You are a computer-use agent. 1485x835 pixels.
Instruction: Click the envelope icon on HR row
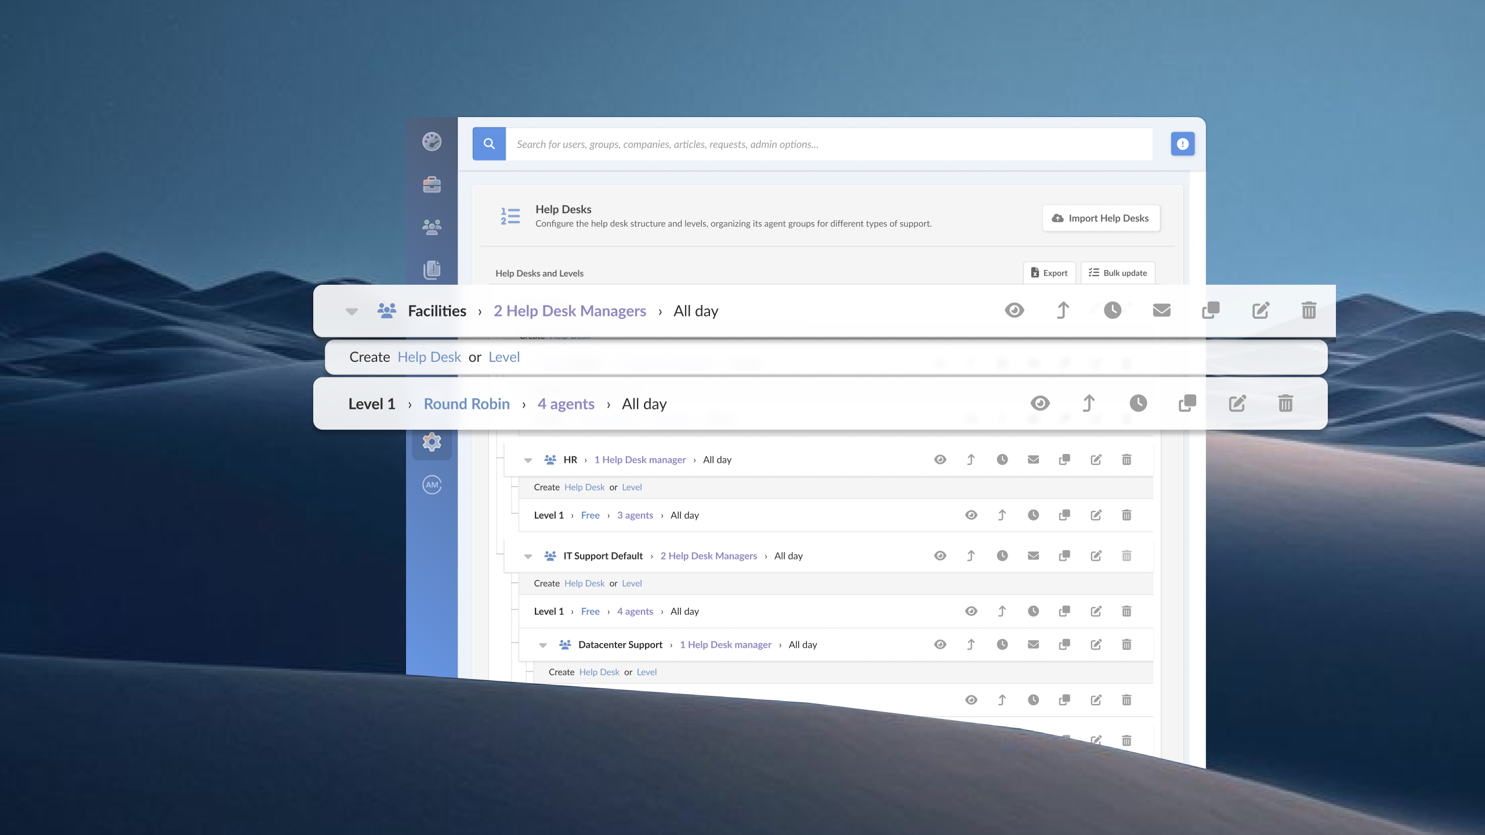(1033, 459)
